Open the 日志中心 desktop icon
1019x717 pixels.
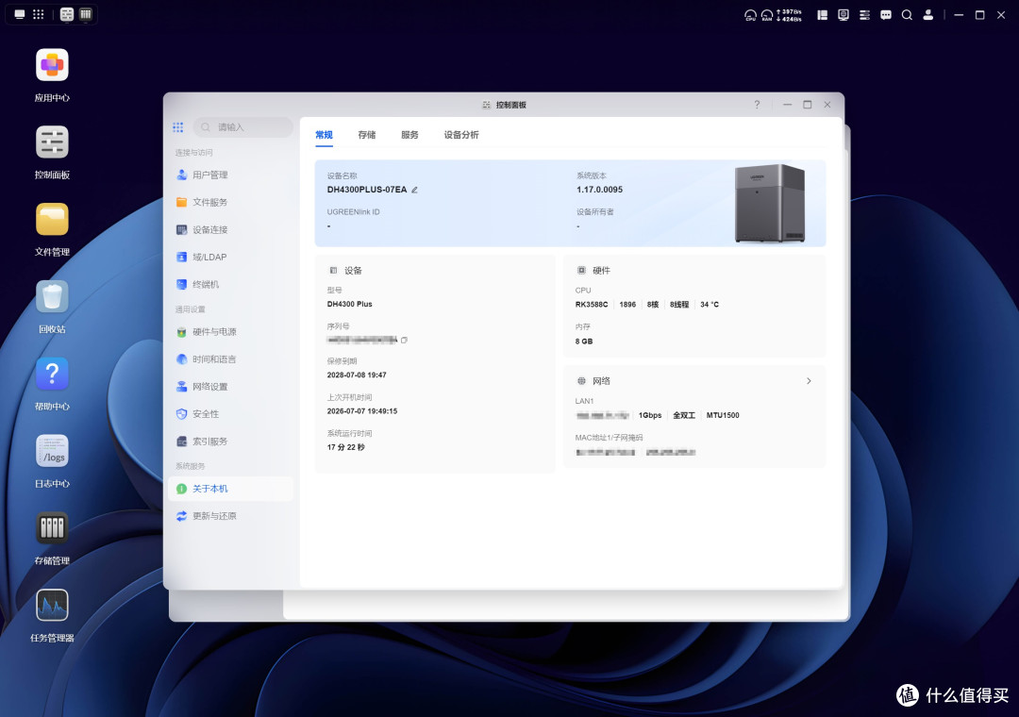click(x=52, y=451)
